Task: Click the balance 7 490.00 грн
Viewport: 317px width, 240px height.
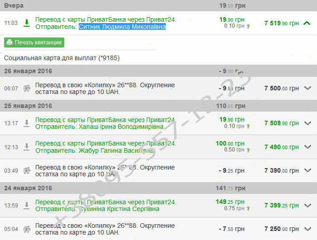Action: tap(282, 147)
